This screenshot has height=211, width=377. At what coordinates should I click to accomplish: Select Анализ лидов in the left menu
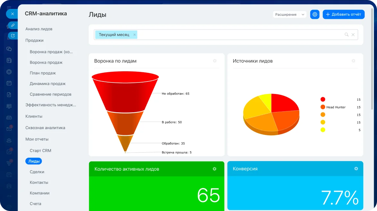coord(39,29)
